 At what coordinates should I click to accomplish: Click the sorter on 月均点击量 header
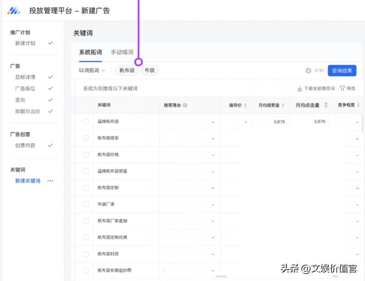coord(325,105)
